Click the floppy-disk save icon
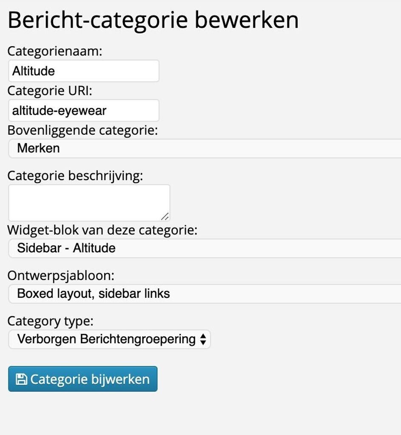This screenshot has height=435, width=401. click(21, 379)
